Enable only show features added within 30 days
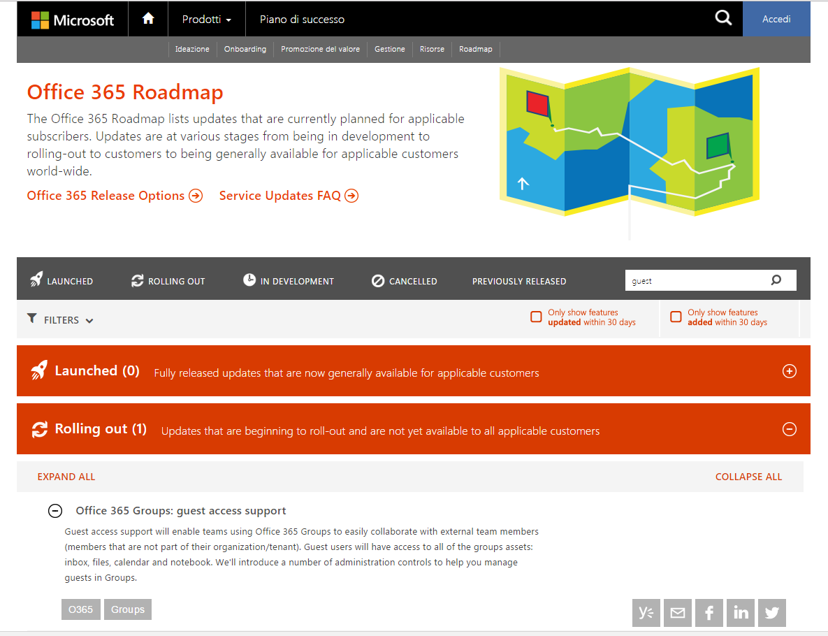This screenshot has height=636, width=828. click(676, 317)
